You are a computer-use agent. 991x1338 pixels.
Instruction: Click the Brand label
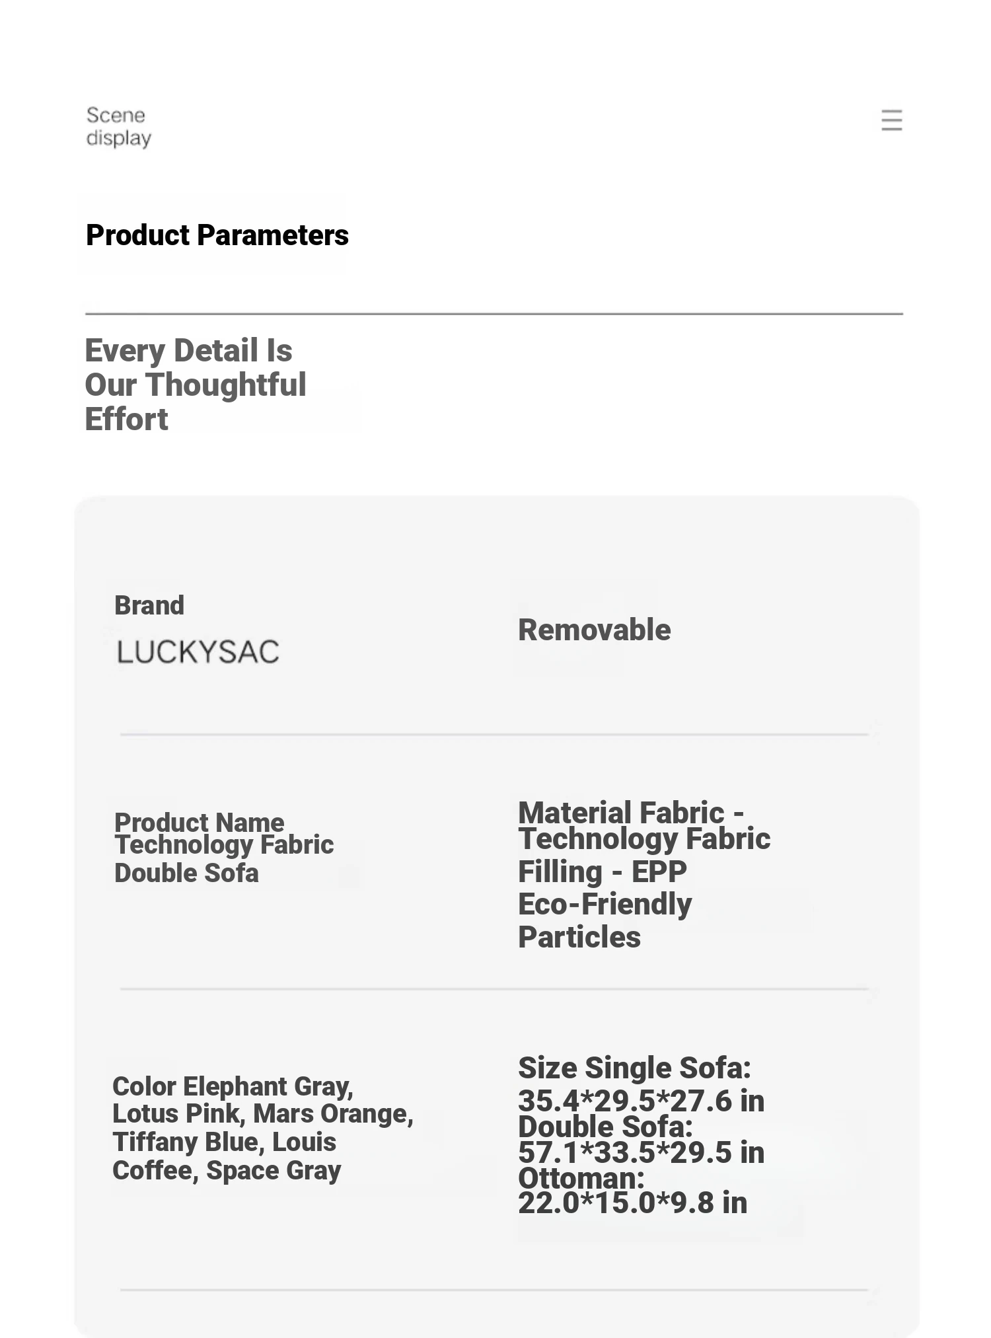[x=149, y=605]
